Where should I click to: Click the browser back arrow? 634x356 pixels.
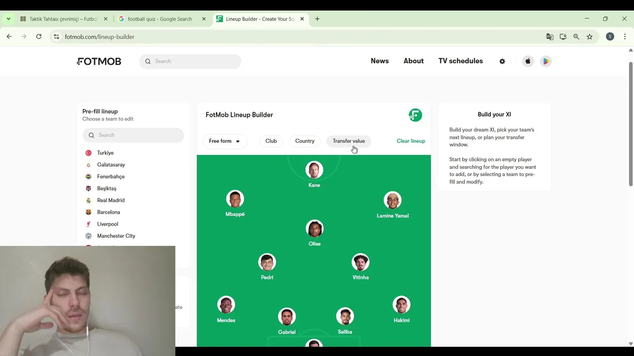9,37
